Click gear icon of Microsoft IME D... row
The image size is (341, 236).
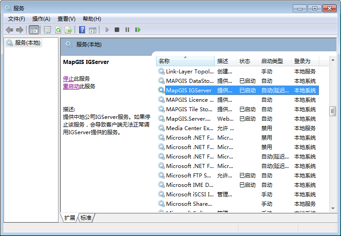pyautogui.click(x=161, y=185)
